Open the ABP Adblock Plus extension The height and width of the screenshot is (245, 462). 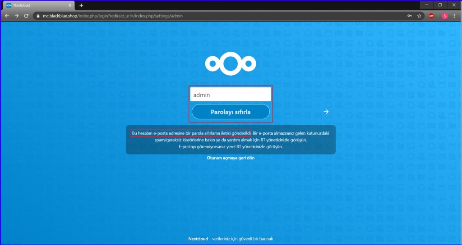(x=431, y=16)
